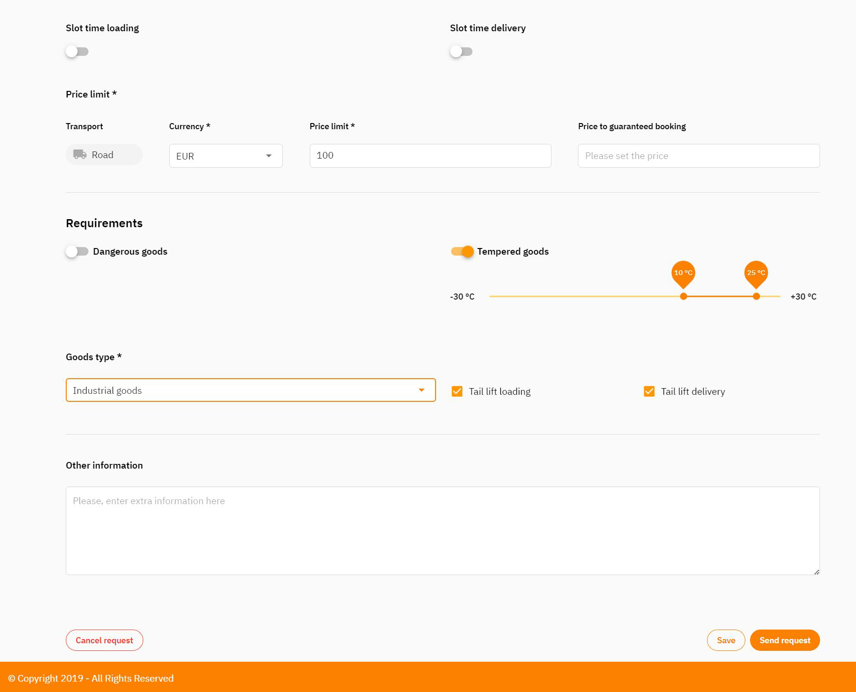Click the 25 °C slider handle
Image resolution: width=856 pixels, height=692 pixels.
(756, 296)
